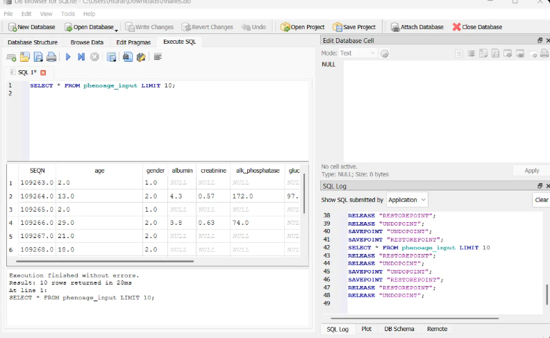
Task: Open the Mode dropdown set to Text
Action: [358, 53]
